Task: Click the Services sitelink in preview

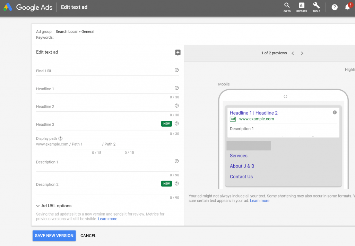Action: click(x=239, y=156)
